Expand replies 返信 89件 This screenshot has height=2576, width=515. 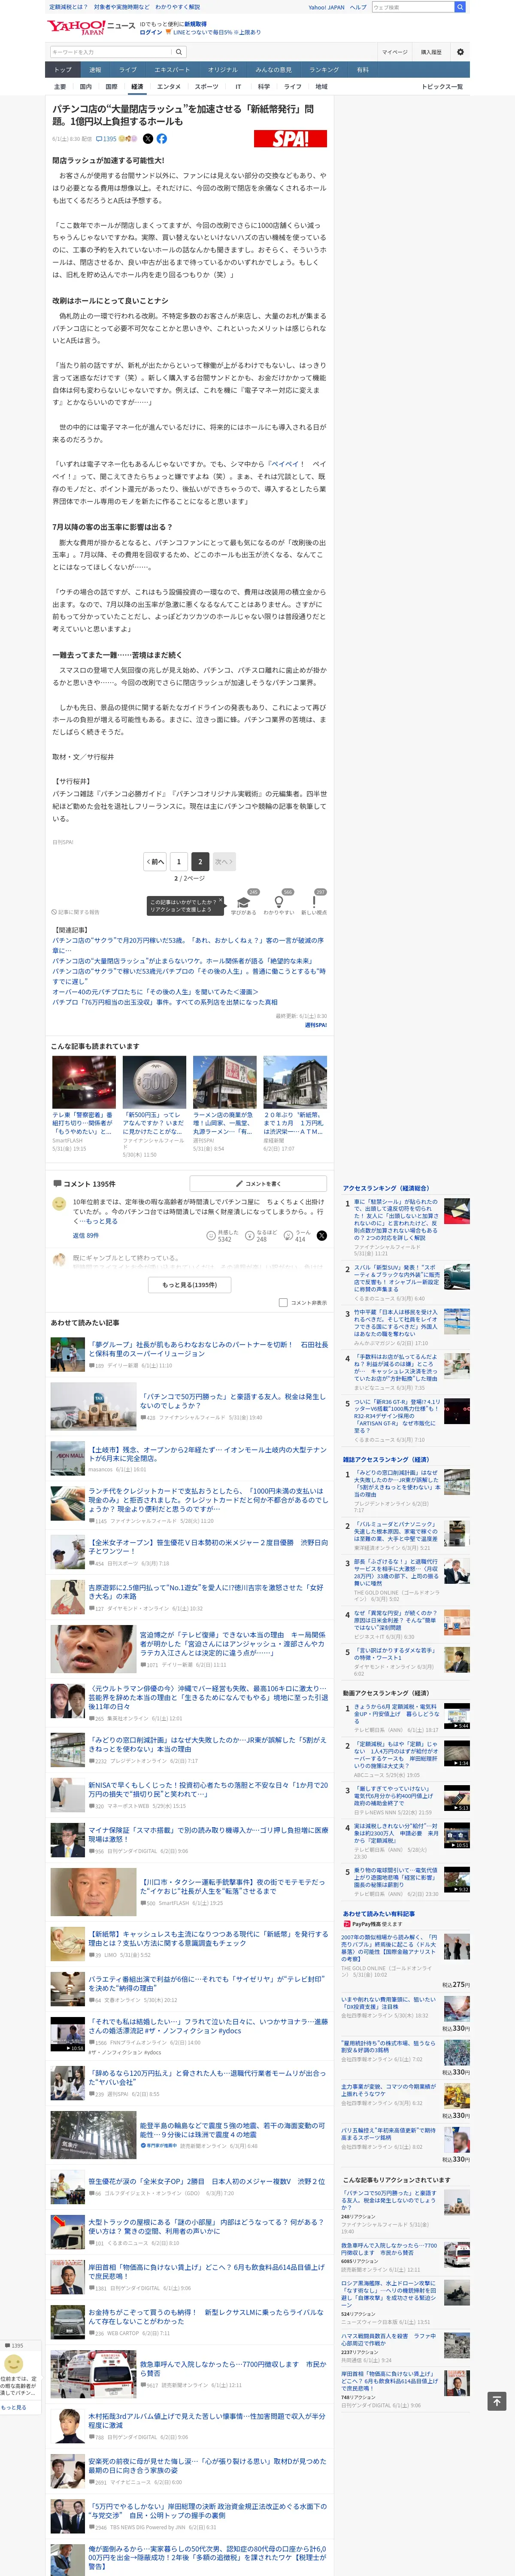coord(85,1235)
